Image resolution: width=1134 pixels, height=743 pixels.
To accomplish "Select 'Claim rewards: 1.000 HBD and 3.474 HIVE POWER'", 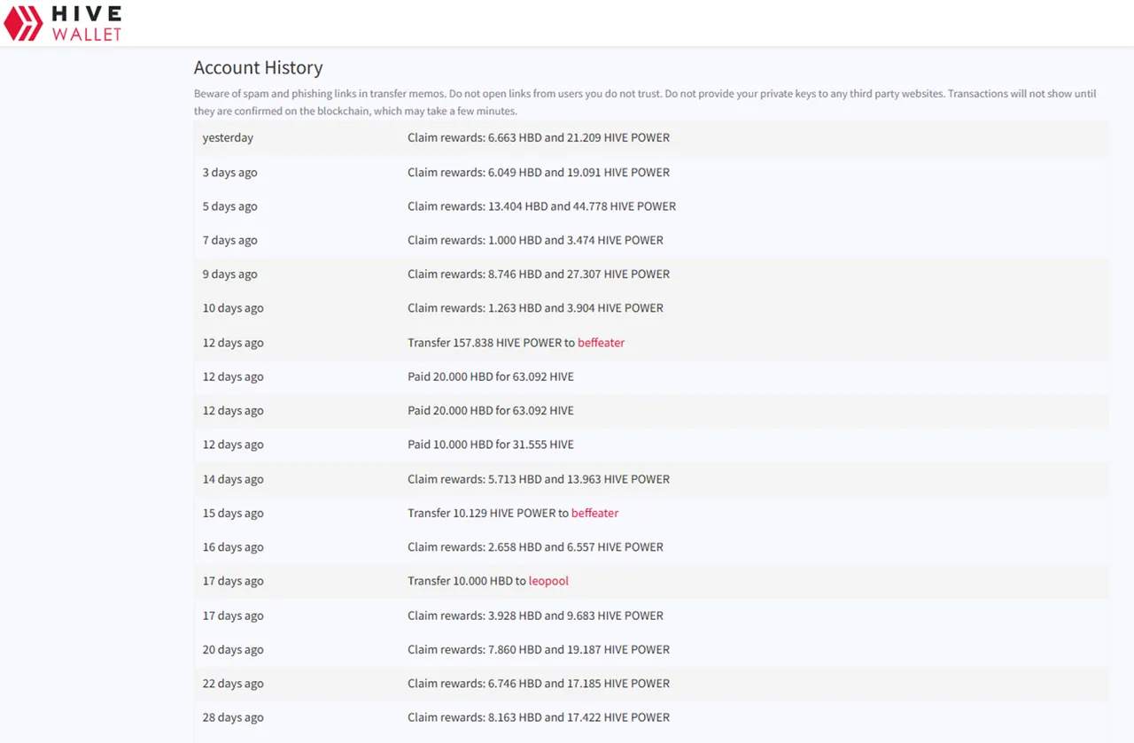I will click(x=535, y=240).
